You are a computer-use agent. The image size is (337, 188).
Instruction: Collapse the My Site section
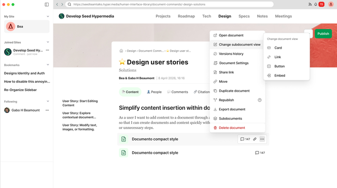point(48,16)
